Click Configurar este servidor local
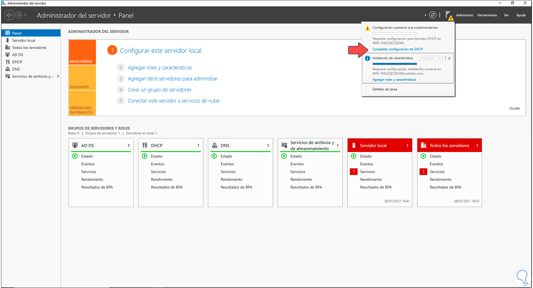The image size is (533, 288). [161, 50]
